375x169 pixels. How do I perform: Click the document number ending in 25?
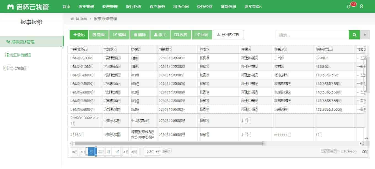click(x=172, y=135)
